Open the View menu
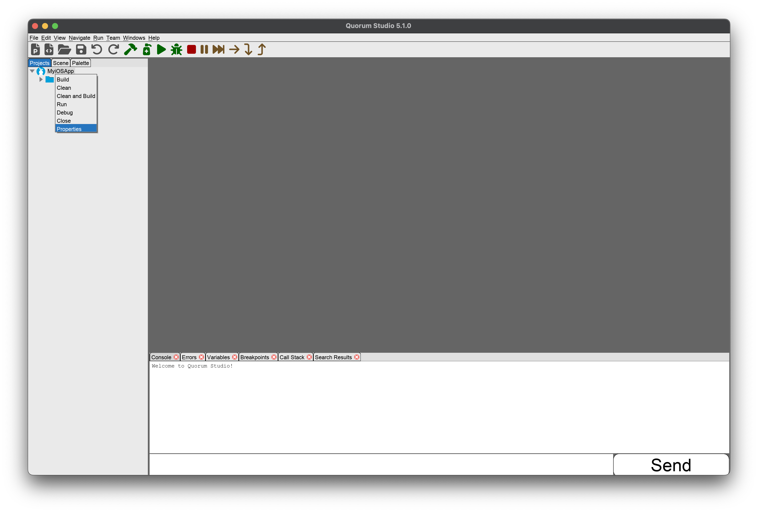Viewport: 758px width, 512px height. click(60, 38)
